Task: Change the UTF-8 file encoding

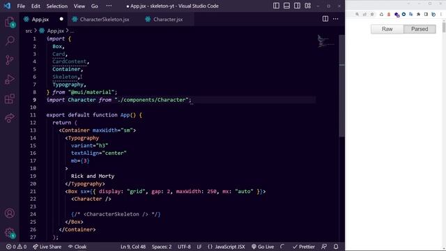Action: 184,247
